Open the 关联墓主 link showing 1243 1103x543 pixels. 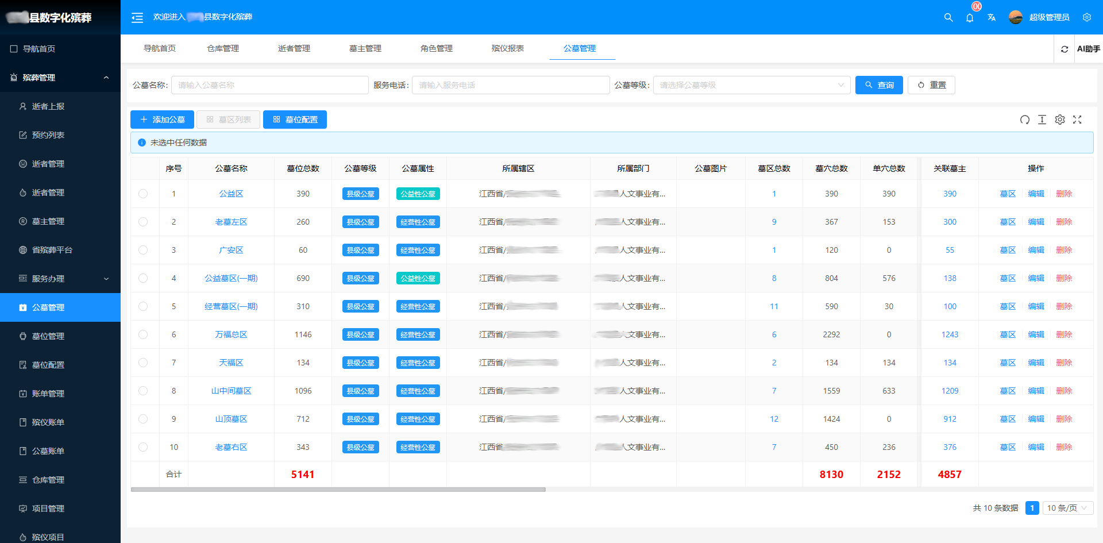pyautogui.click(x=950, y=334)
